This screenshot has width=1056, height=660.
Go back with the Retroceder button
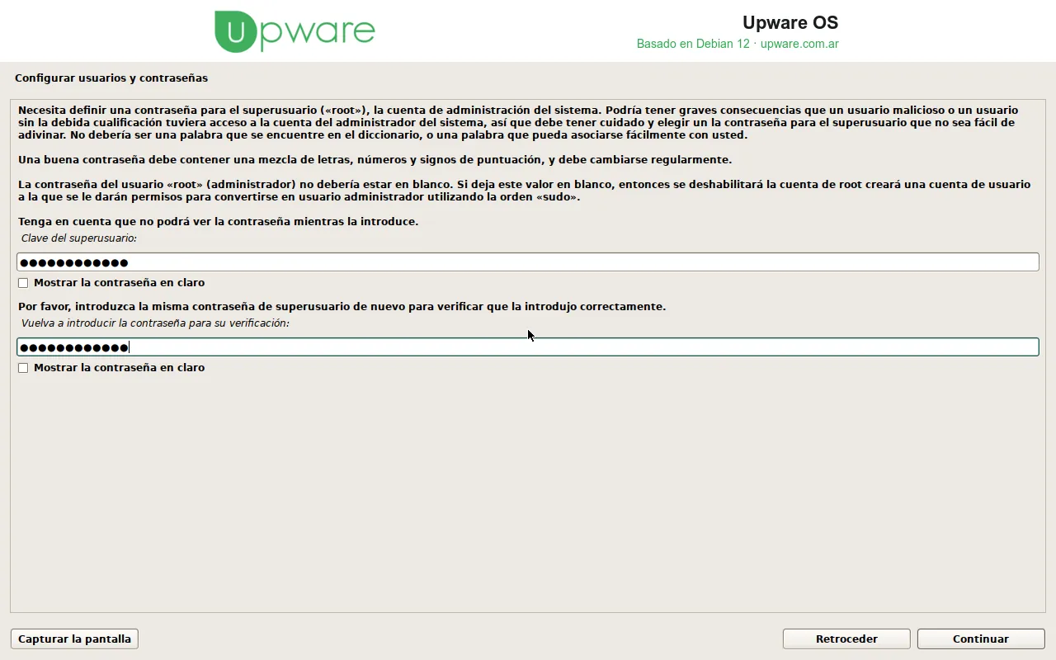pos(846,639)
